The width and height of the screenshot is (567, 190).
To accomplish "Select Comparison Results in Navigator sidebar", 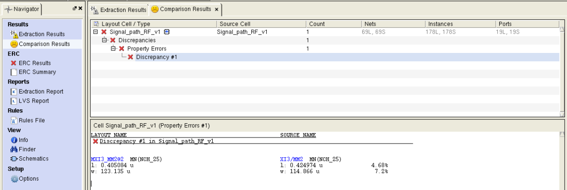I will pyautogui.click(x=40, y=44).
